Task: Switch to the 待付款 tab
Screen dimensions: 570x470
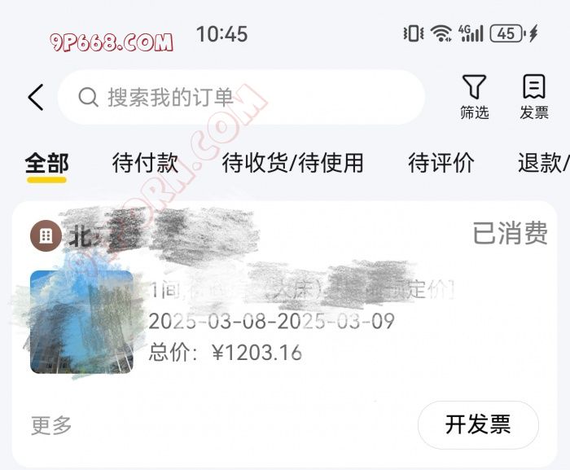Action: 146,163
